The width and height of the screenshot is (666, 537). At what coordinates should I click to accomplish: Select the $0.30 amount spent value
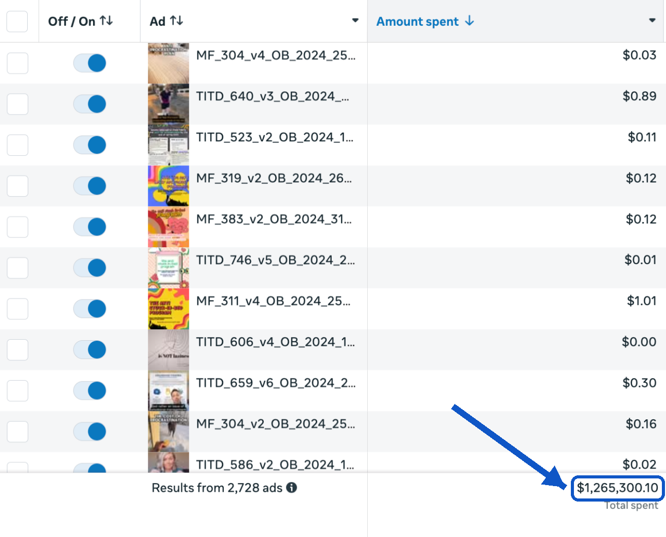point(639,383)
